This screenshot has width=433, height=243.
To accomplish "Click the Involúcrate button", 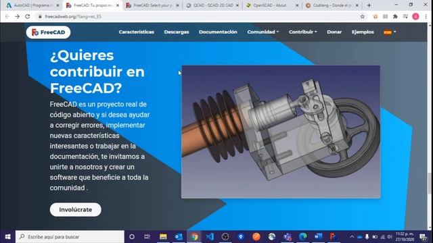I will [x=75, y=210].
